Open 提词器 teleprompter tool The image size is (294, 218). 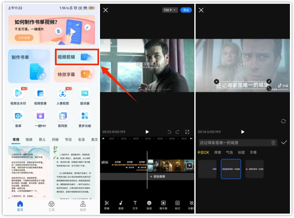[85, 97]
